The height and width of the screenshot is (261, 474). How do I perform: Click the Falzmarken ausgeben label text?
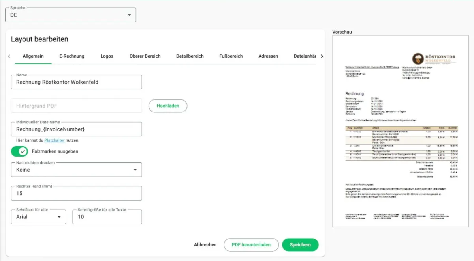point(55,151)
